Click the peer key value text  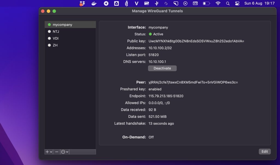coord(193,82)
